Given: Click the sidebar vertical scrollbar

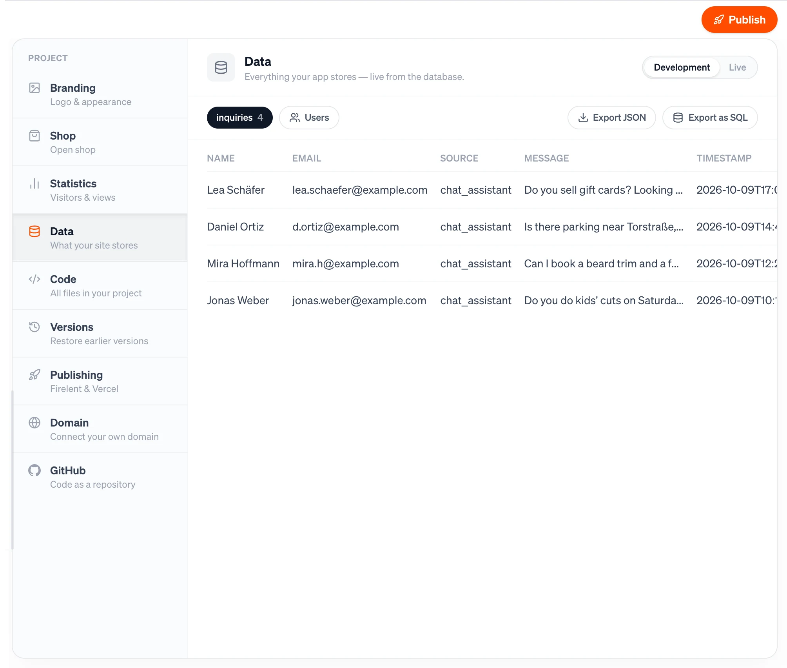Looking at the screenshot, I should pyautogui.click(x=13, y=470).
